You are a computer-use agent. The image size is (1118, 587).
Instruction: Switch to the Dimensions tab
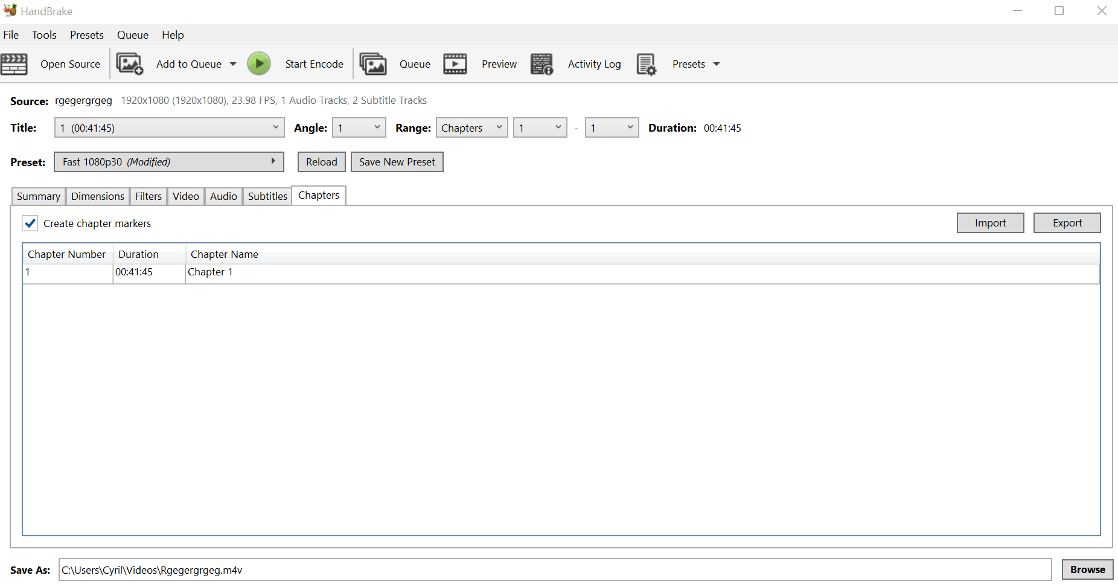click(x=98, y=196)
